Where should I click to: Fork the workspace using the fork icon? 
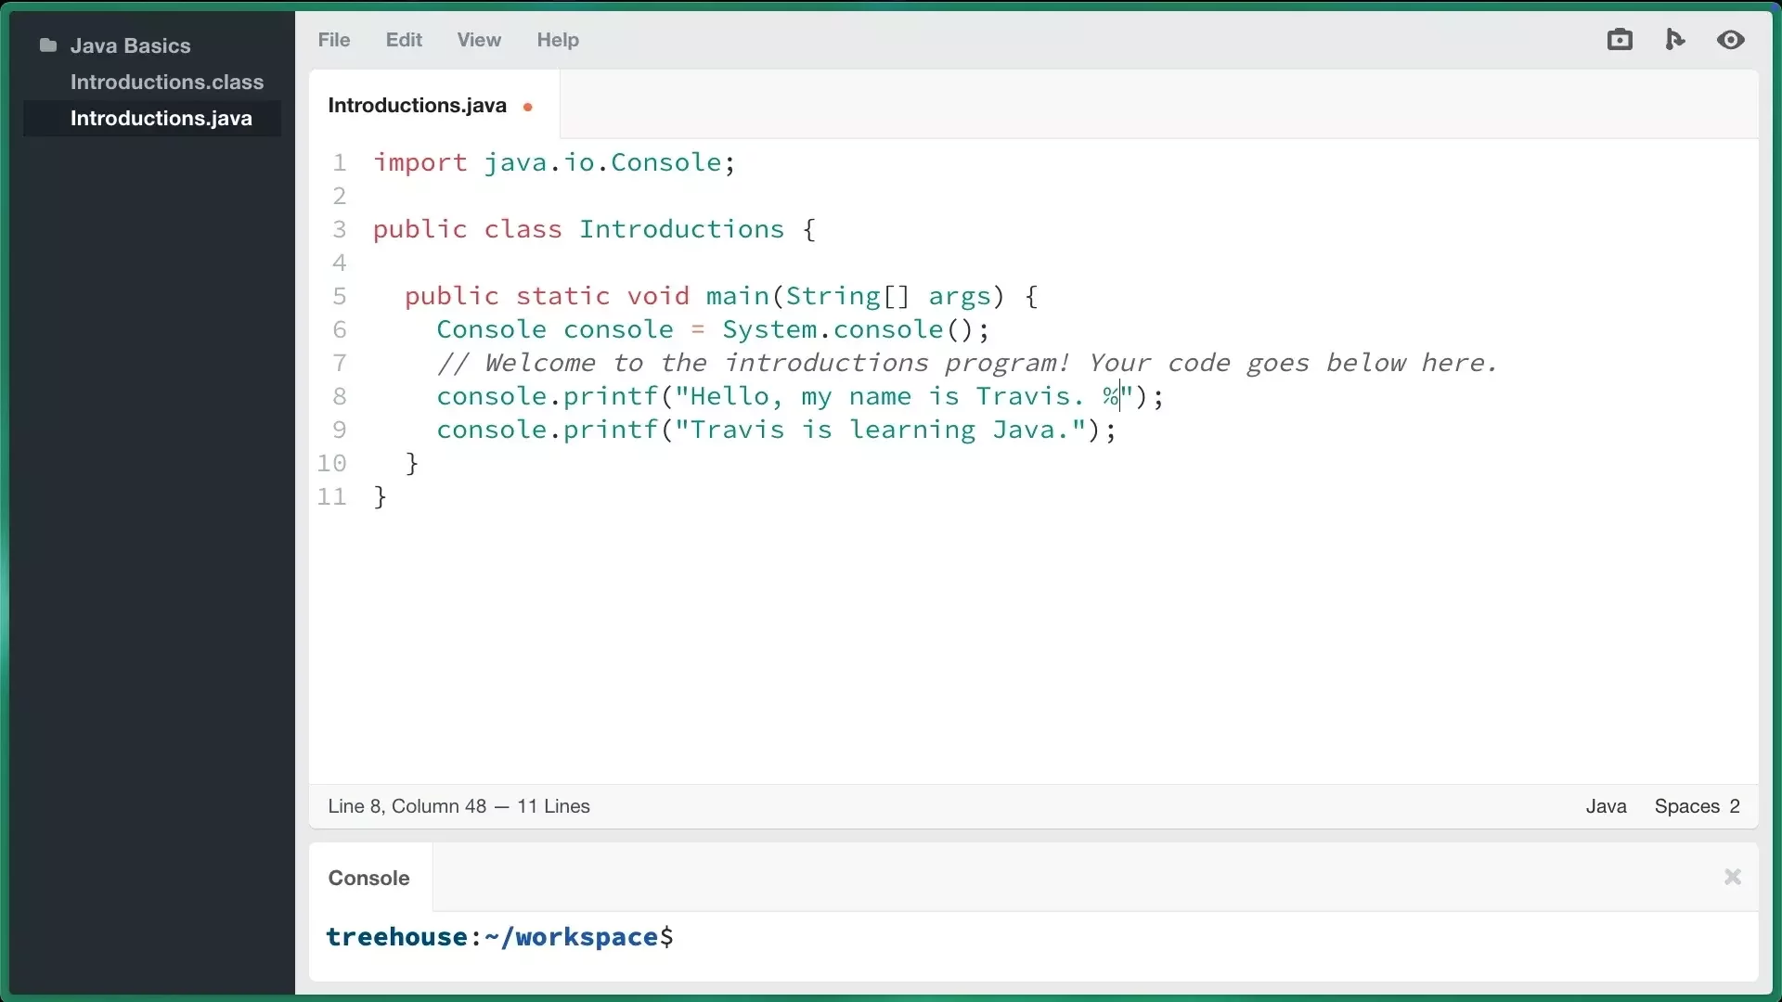[1674, 39]
